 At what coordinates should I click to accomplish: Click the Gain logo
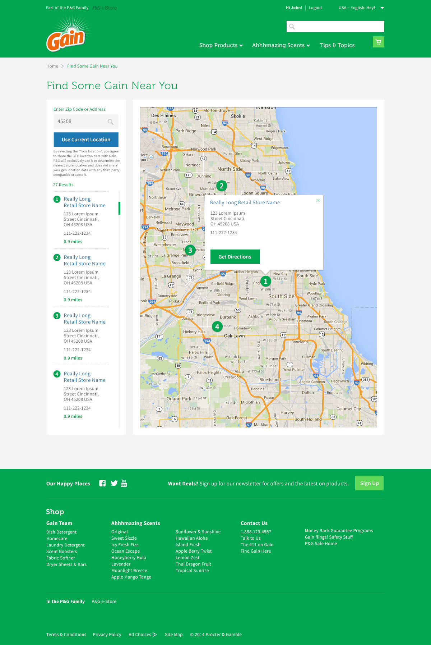tap(68, 35)
